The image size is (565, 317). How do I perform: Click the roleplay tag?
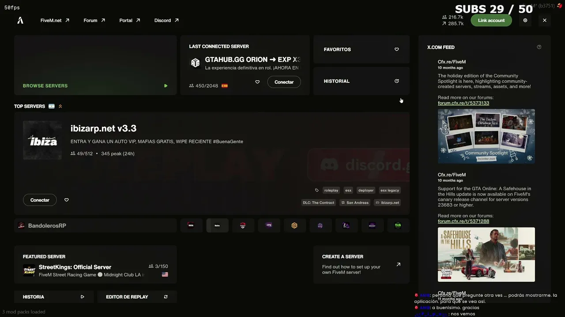(x=331, y=190)
